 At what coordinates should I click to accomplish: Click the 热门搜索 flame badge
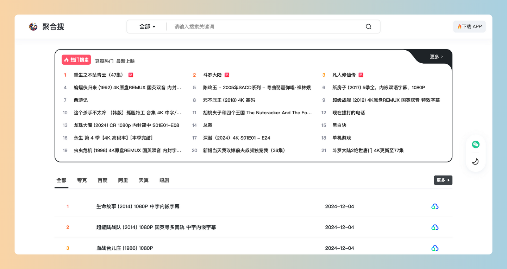pos(76,60)
